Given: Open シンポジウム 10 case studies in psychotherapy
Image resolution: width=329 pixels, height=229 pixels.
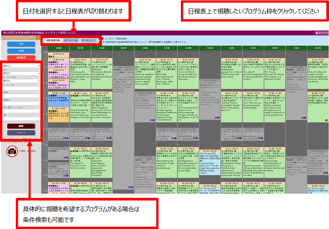Looking at the screenshot, I should click(167, 162).
